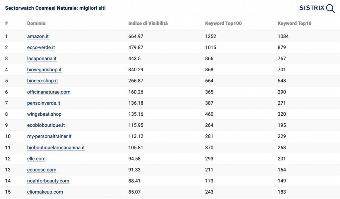Open the elle.com link
Screen dimensions: 340x199
point(36,159)
